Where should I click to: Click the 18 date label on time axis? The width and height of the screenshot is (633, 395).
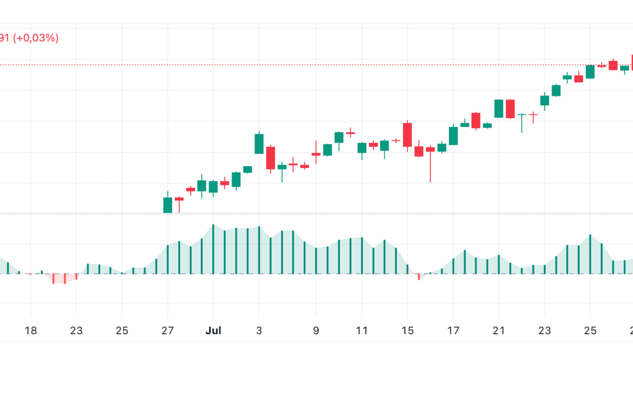(31, 331)
